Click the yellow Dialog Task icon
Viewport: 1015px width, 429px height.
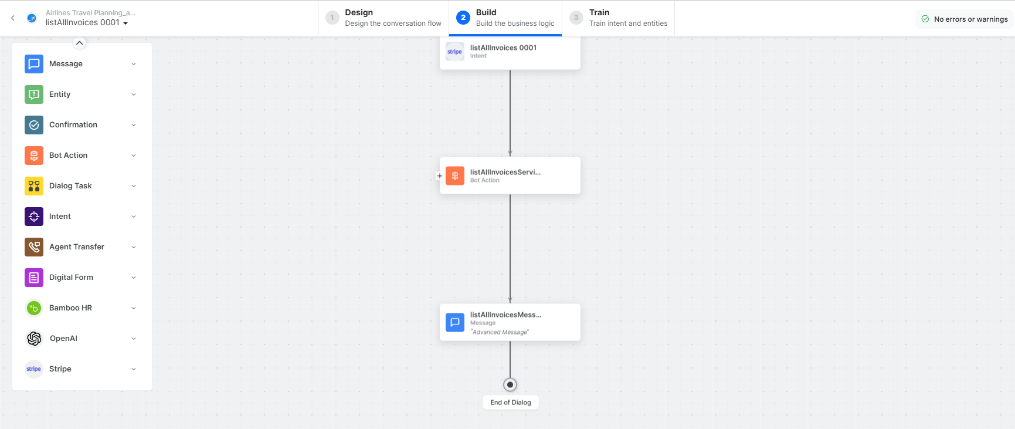click(x=34, y=186)
